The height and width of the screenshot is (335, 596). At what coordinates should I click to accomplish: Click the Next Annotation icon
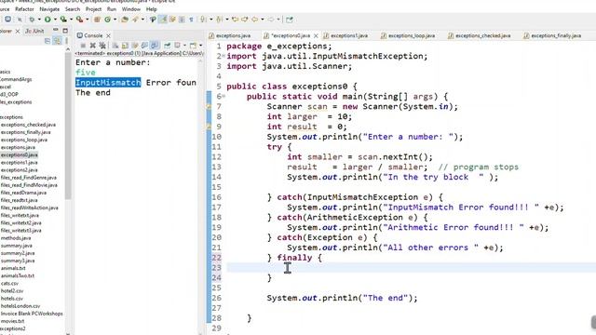pos(203,20)
